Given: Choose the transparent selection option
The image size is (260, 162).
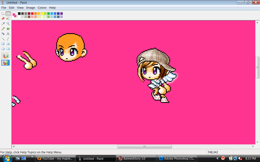Looking at the screenshot, I should click(x=5, y=63).
